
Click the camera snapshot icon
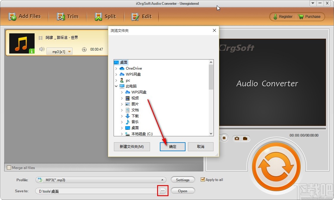click(x=237, y=139)
